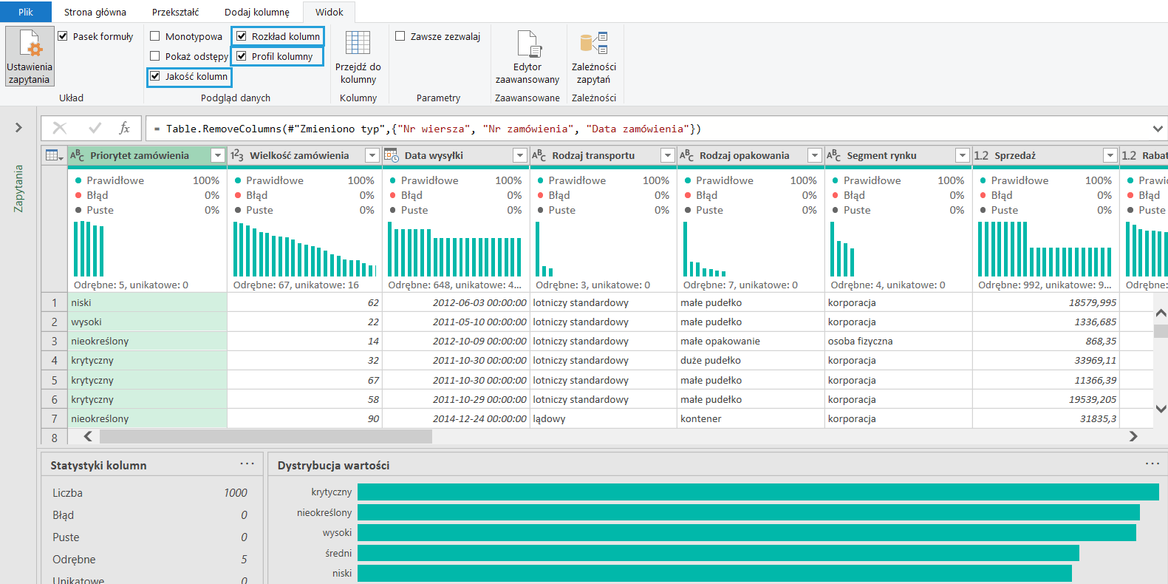Open Statystyki kolumn more options ellipsis
The width and height of the screenshot is (1168, 584).
click(247, 464)
